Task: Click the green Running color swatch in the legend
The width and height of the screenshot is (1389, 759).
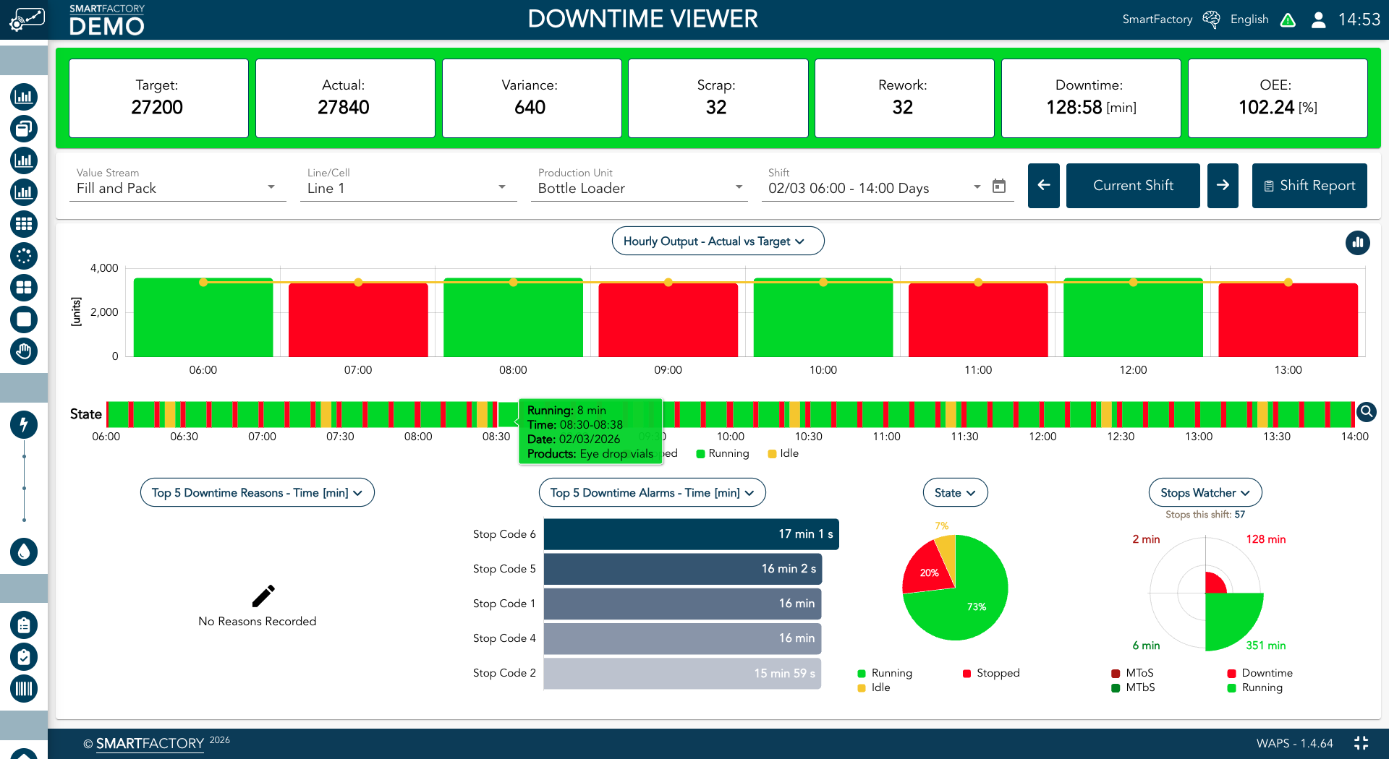Action: click(x=700, y=453)
